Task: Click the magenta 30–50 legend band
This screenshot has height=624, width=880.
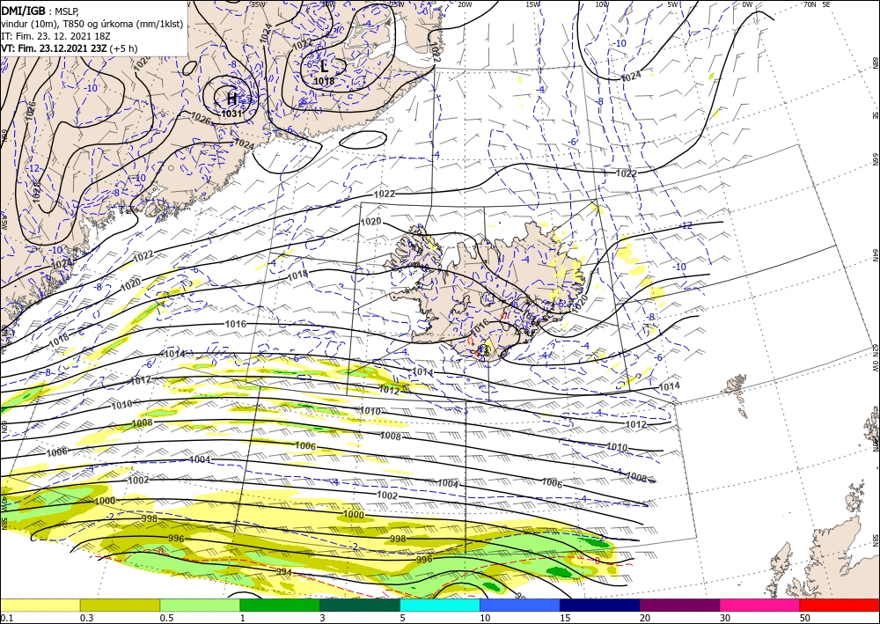Action: tap(760, 605)
